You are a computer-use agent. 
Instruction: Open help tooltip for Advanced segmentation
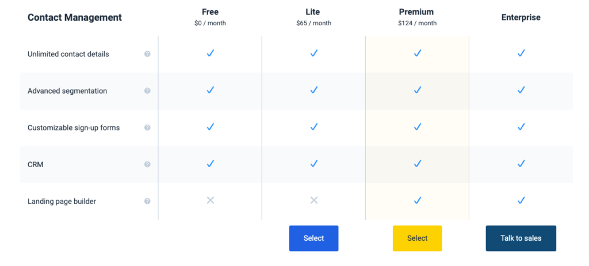(x=147, y=91)
